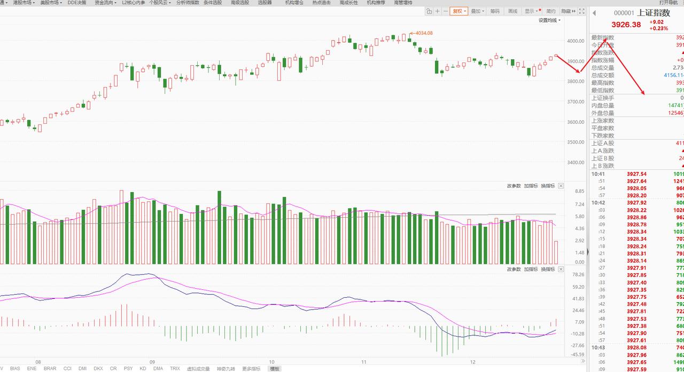Open 设置均线 moving average dropdown
Image resolution: width=684 pixels, height=372 pixels.
tap(549, 20)
